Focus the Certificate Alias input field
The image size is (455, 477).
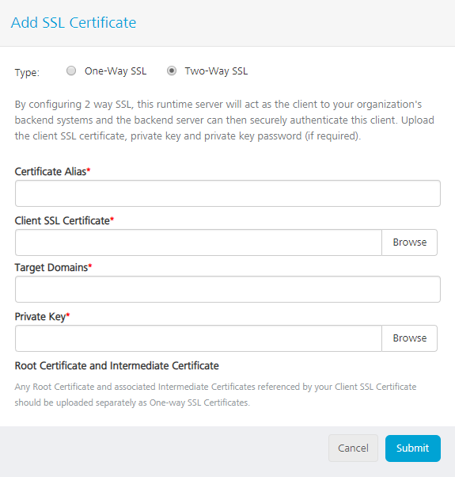(x=228, y=193)
